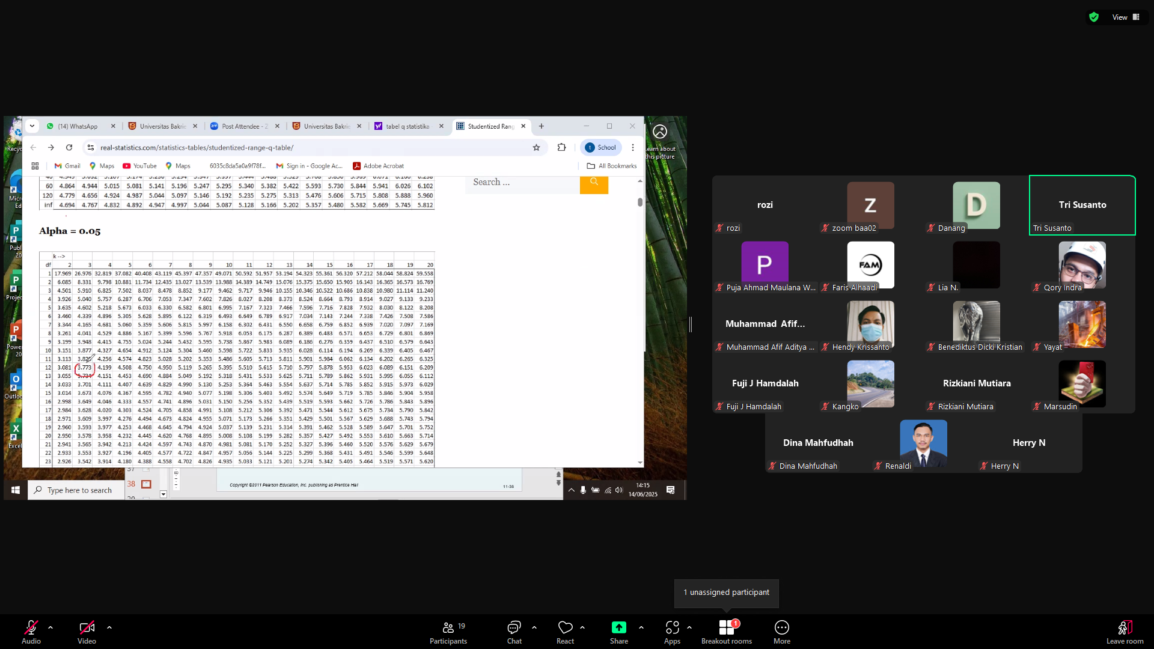Open the View layout menu
This screenshot has height=649, width=1154.
(1126, 17)
